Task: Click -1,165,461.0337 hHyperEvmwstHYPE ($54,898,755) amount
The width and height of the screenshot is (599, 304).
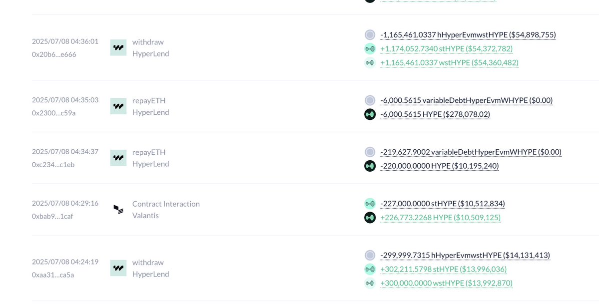Action: point(468,35)
